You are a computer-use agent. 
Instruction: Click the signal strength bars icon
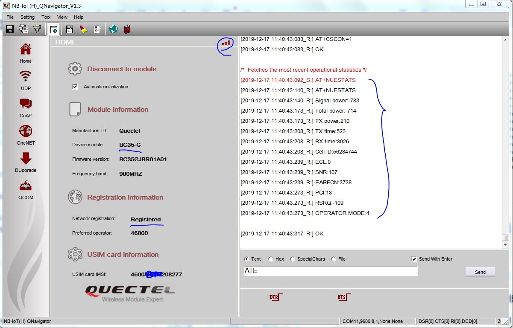click(226, 43)
